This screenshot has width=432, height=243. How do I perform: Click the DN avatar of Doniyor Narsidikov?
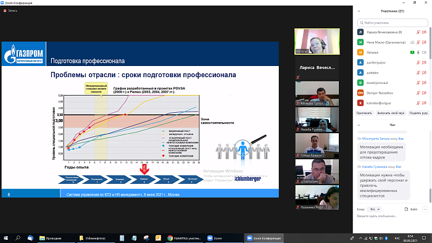pos(360,93)
